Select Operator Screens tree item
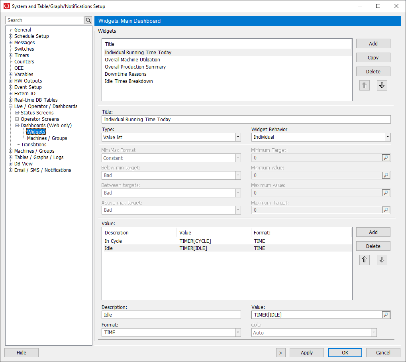 [40, 119]
